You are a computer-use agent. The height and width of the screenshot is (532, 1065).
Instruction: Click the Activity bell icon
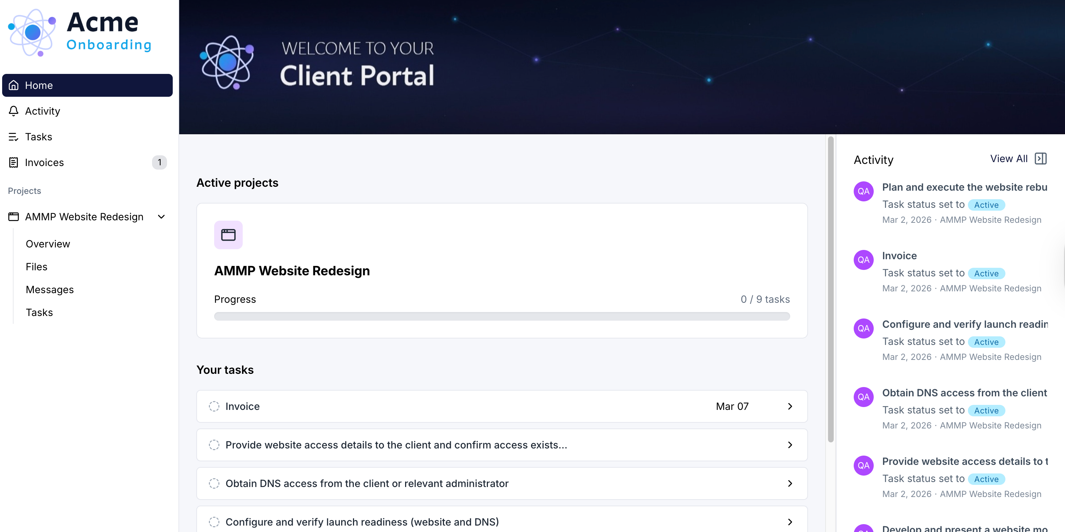pos(14,111)
